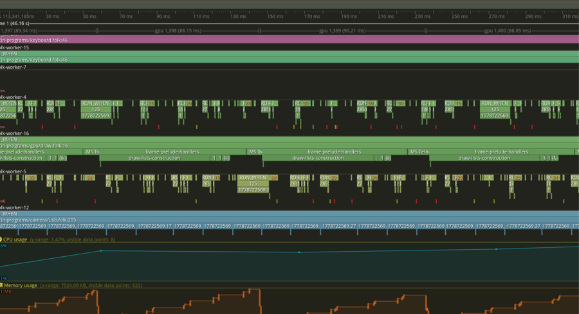Open collapsed zones group 35 in folk-worker-5
This screenshot has width=579, height=314.
point(32,178)
